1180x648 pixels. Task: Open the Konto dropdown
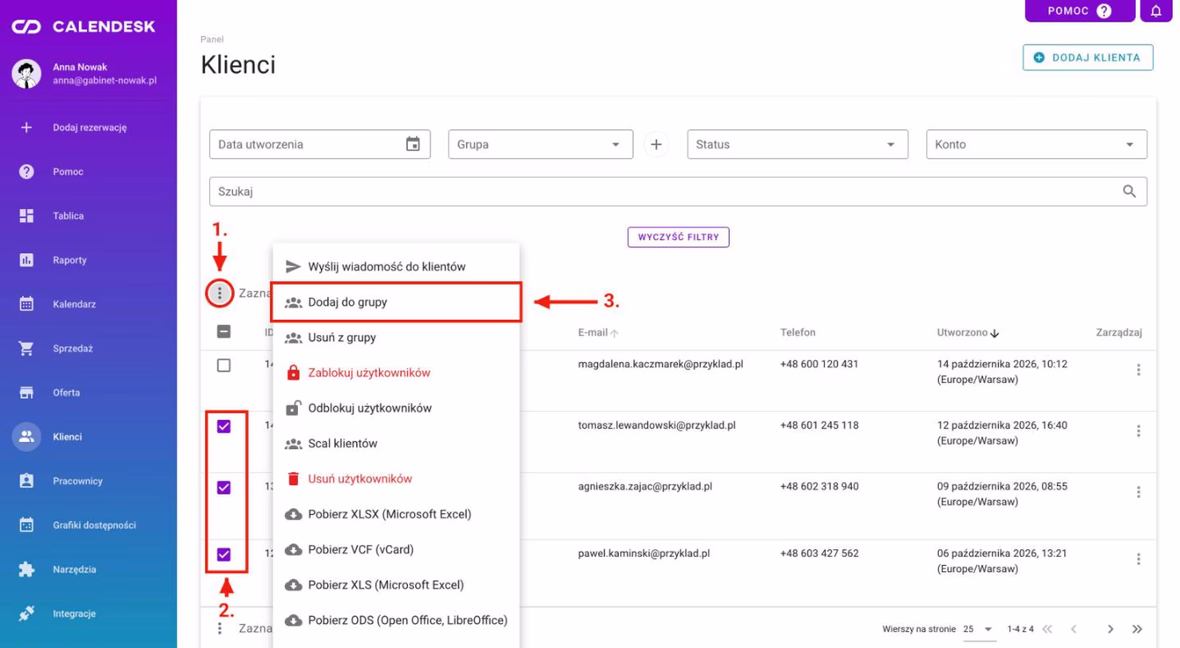click(x=1036, y=144)
